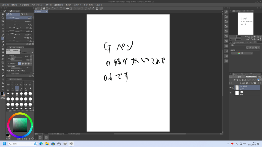Select the Hand (move view) tool
The height and width of the screenshot is (147, 262).
click(x=3, y=14)
